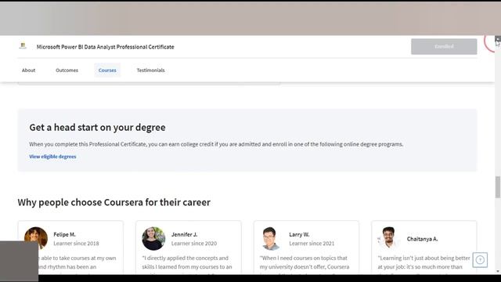This screenshot has height=282, width=501.
Task: Select the Courses tab
Action: (x=107, y=70)
